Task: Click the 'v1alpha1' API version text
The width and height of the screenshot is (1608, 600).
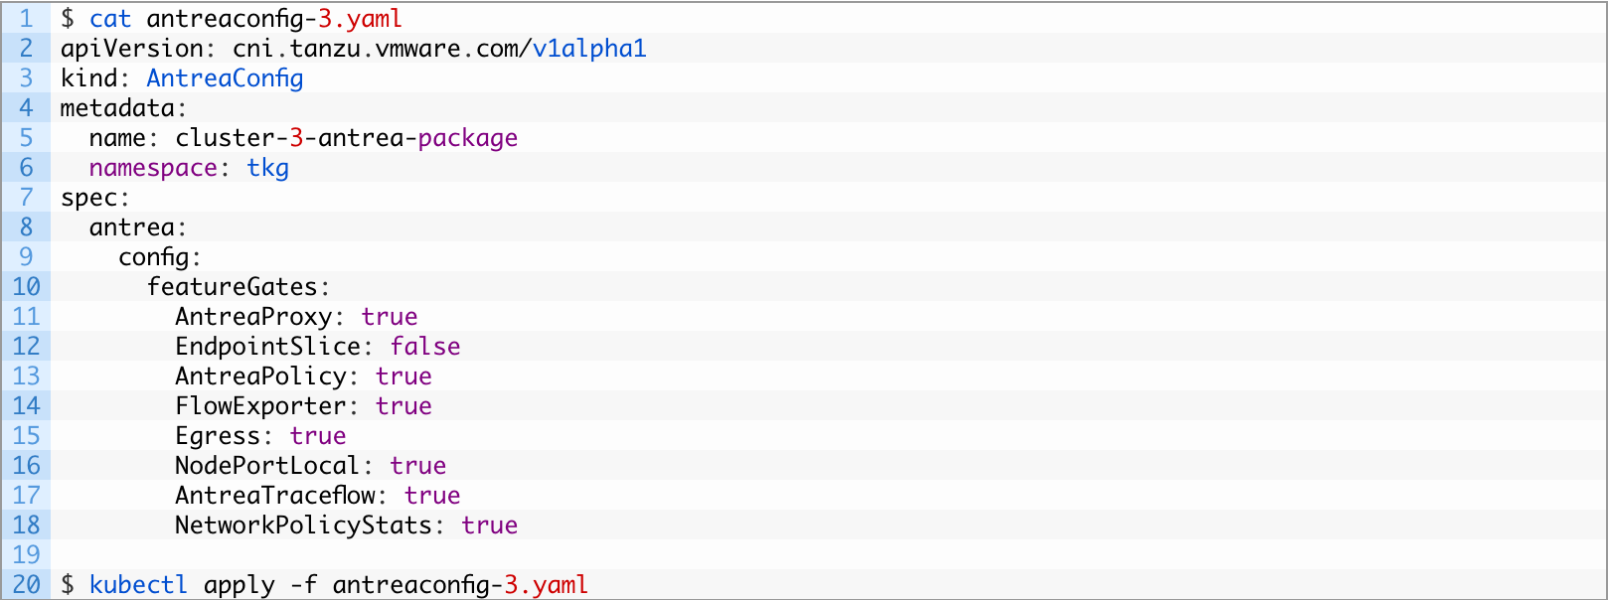Action: pos(589,49)
